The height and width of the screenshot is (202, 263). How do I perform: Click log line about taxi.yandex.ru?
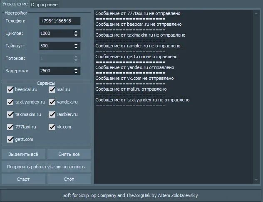tap(142, 100)
